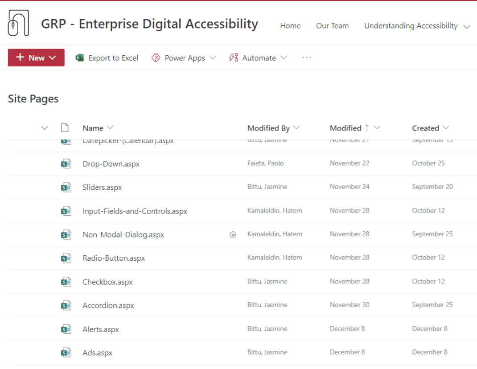Viewport: 477px width, 369px height.
Task: Expand the Modified By column menu
Action: point(296,128)
